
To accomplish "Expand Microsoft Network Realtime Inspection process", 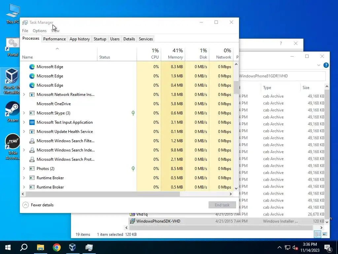I will tap(24, 94).
